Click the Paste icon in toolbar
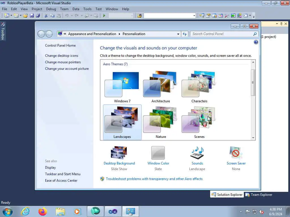Image resolution: width=290 pixels, height=217 pixels. point(59,16)
